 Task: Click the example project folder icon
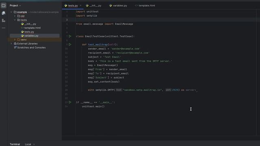[x=15, y=12]
